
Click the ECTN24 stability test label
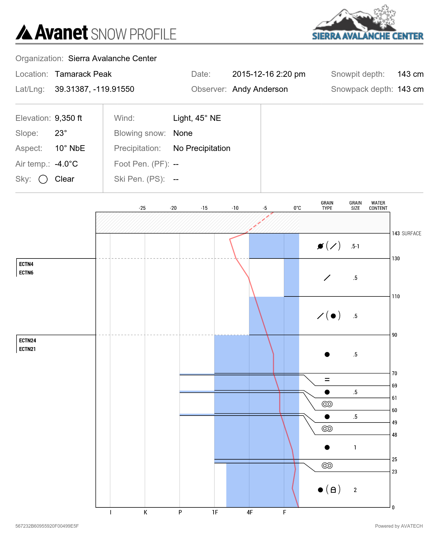tap(28, 340)
